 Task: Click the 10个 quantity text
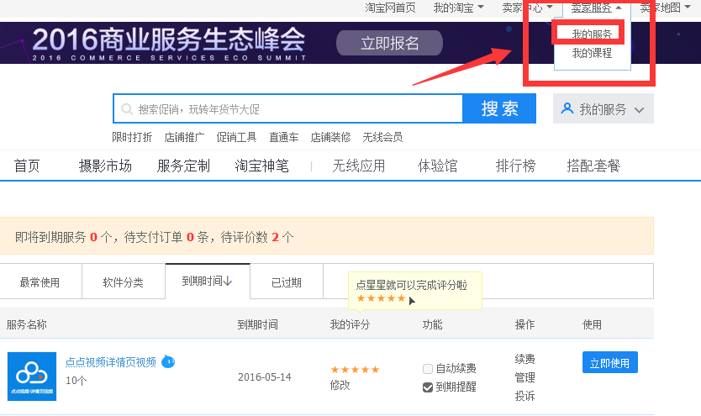click(x=76, y=380)
